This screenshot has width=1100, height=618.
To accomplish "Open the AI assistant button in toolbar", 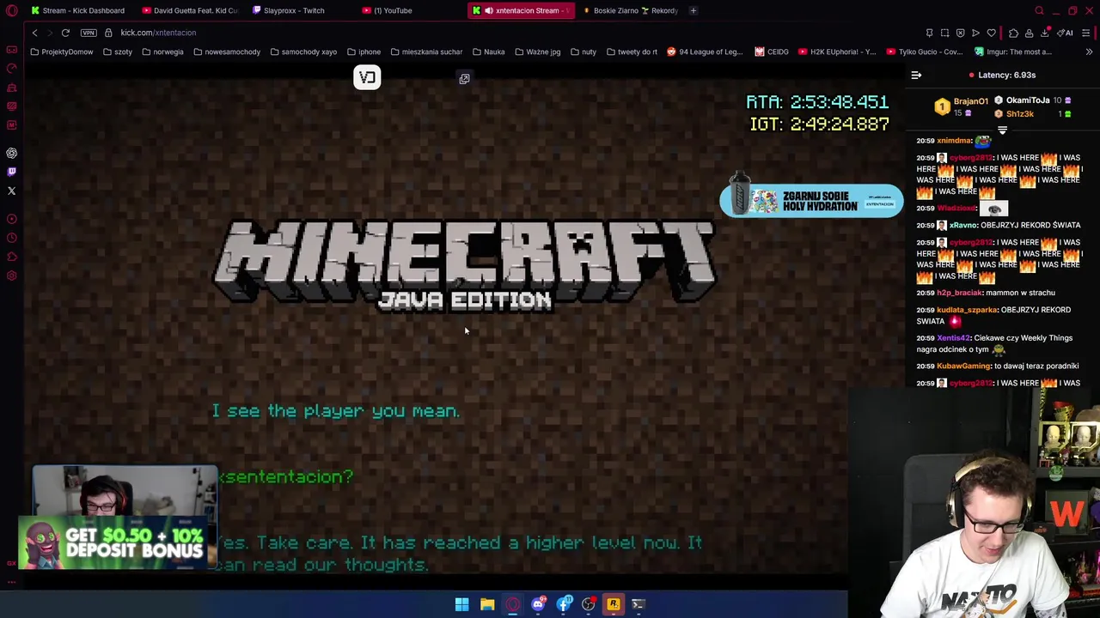I will (x=1066, y=33).
